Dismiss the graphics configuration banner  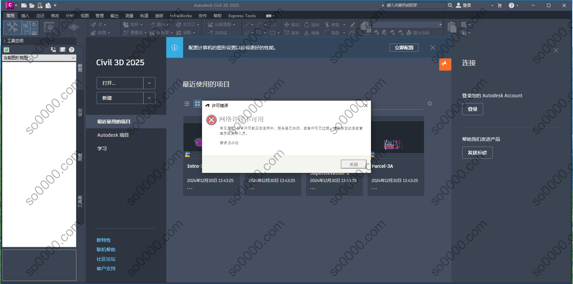[433, 48]
